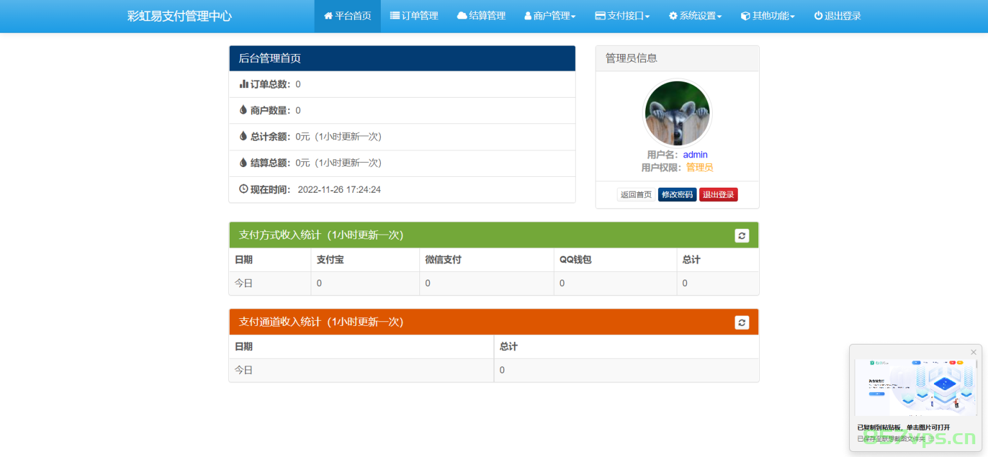Click the droplet icon beside 结算总额
Screen dimensions: 988x457
pos(243,163)
